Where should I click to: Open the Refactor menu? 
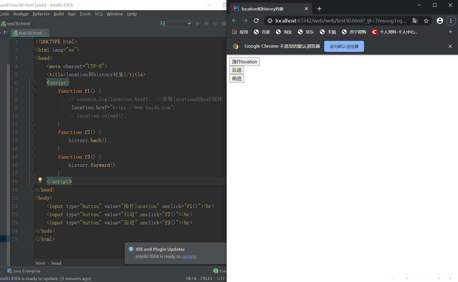coord(41,14)
